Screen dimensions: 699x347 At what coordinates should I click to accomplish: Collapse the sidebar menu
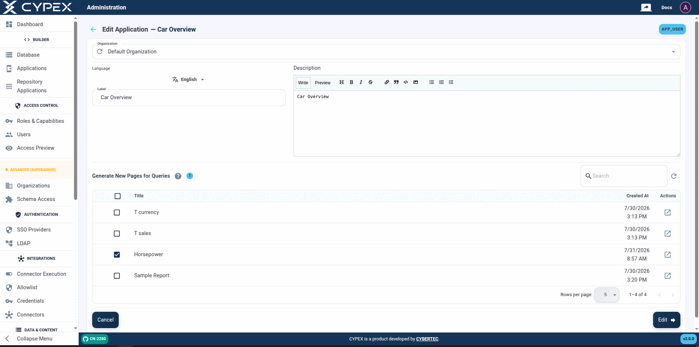point(36,339)
